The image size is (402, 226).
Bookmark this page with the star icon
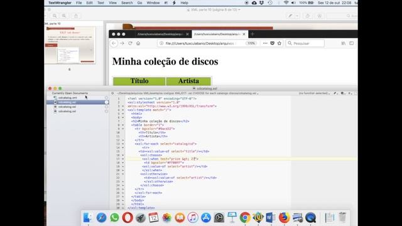(x=279, y=43)
